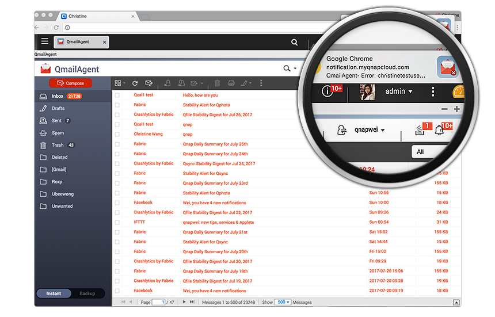The width and height of the screenshot is (495, 317).
Task: Open the [Gmail] folder
Action: 73,169
